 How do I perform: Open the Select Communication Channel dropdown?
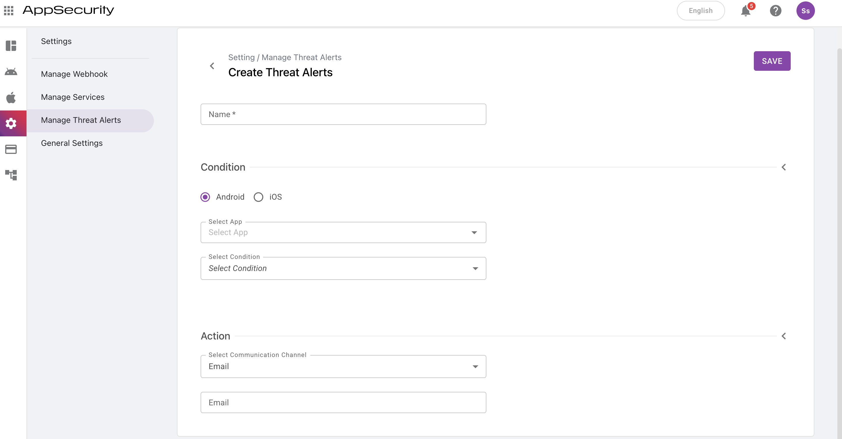[x=343, y=366]
